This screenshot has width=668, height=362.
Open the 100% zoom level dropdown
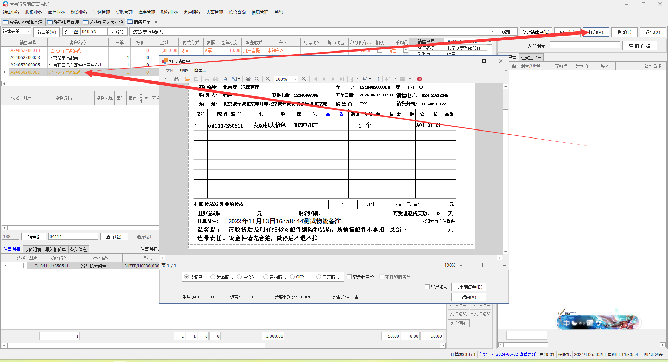[x=295, y=79]
